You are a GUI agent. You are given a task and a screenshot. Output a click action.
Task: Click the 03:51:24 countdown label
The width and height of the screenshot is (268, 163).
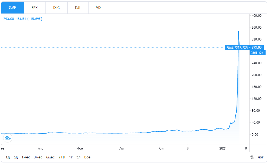pyautogui.click(x=257, y=53)
